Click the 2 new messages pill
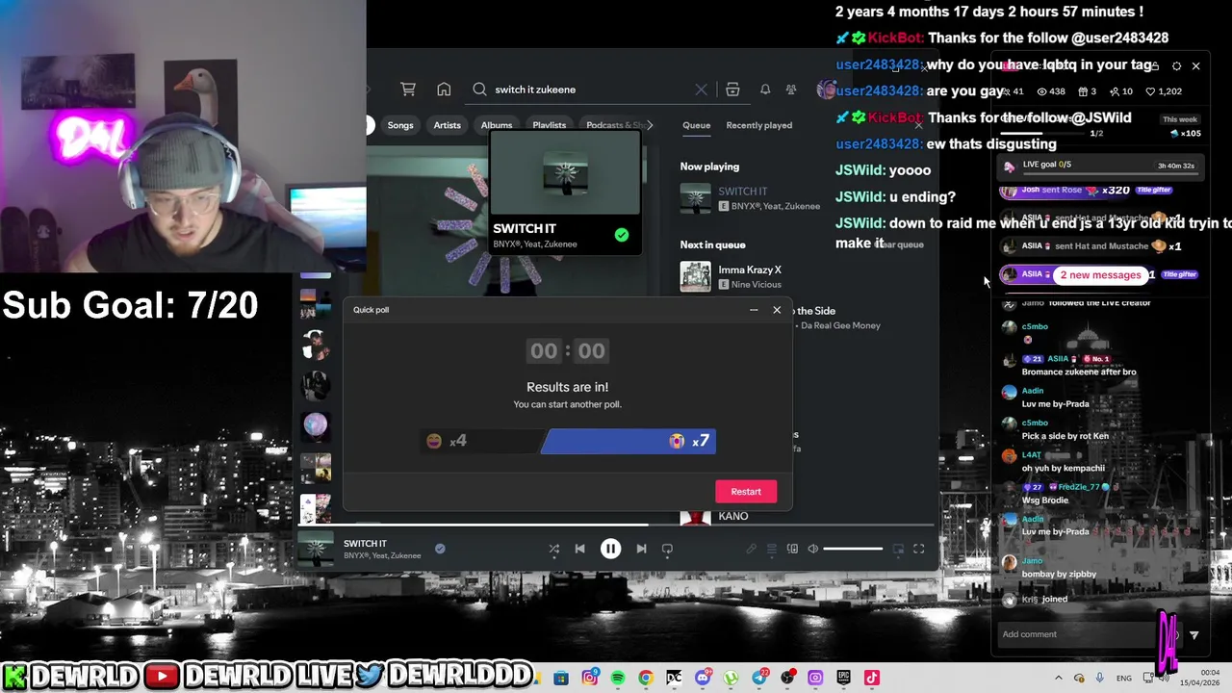The image size is (1232, 693). pos(1100,275)
